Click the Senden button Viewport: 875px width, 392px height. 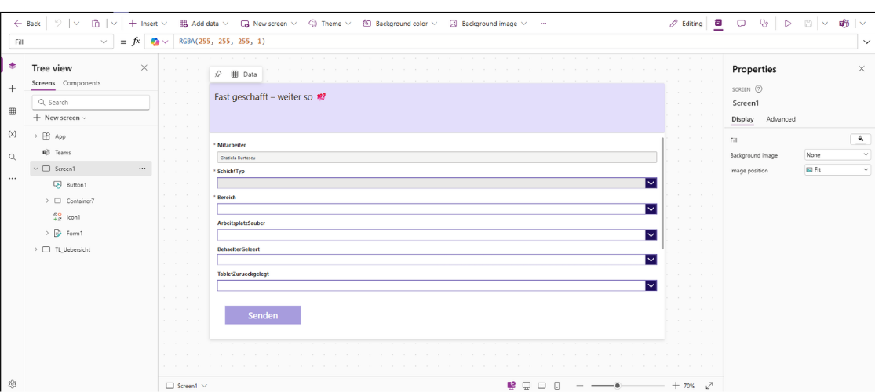pos(263,315)
